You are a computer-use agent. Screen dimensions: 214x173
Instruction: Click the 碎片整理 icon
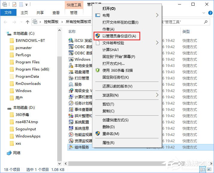[x=71, y=116]
